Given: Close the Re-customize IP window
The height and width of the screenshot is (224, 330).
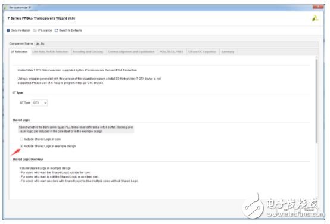Looking at the screenshot, I should [318, 7].
